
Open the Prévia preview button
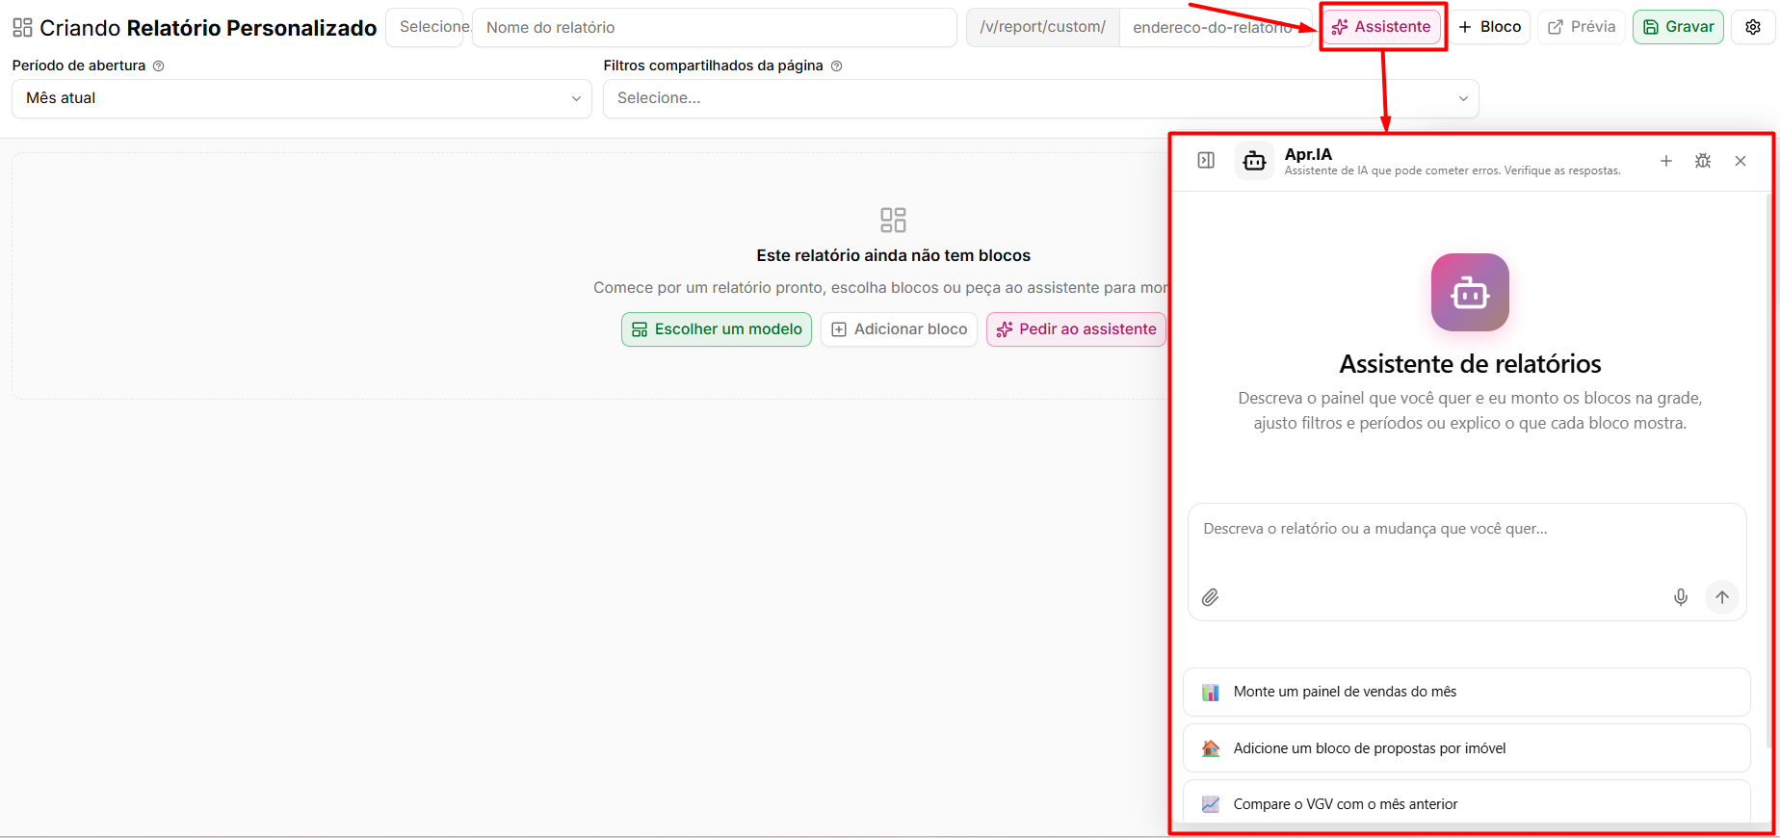click(1582, 27)
